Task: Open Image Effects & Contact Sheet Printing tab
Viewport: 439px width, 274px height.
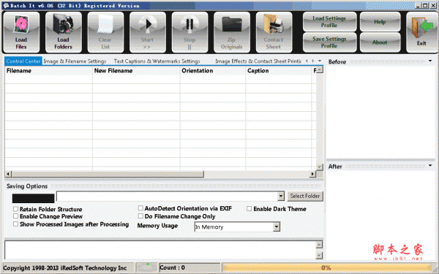Action: (x=258, y=61)
